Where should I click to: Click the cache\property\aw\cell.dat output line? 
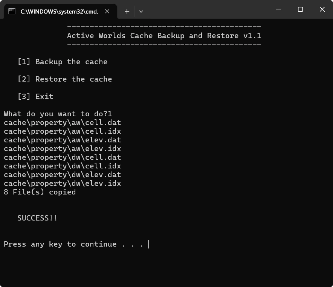[x=62, y=122]
